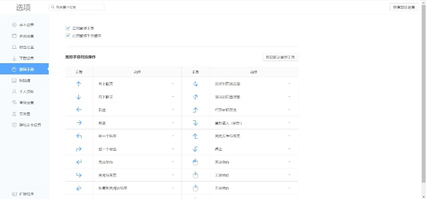The image size is (426, 199).
Task: Open the 重新载入（刷新） action dropdown
Action: pyautogui.click(x=289, y=122)
